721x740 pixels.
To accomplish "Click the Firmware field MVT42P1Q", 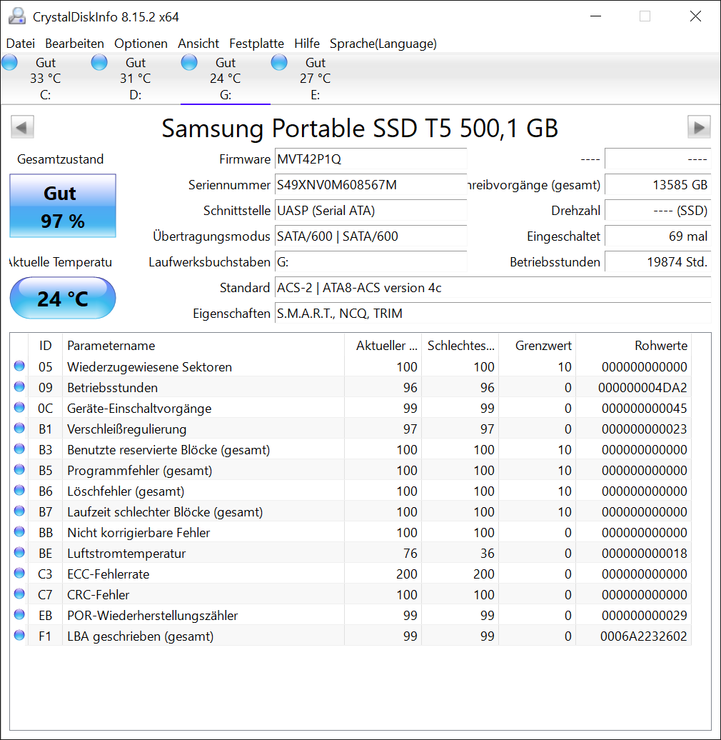I will coord(370,159).
